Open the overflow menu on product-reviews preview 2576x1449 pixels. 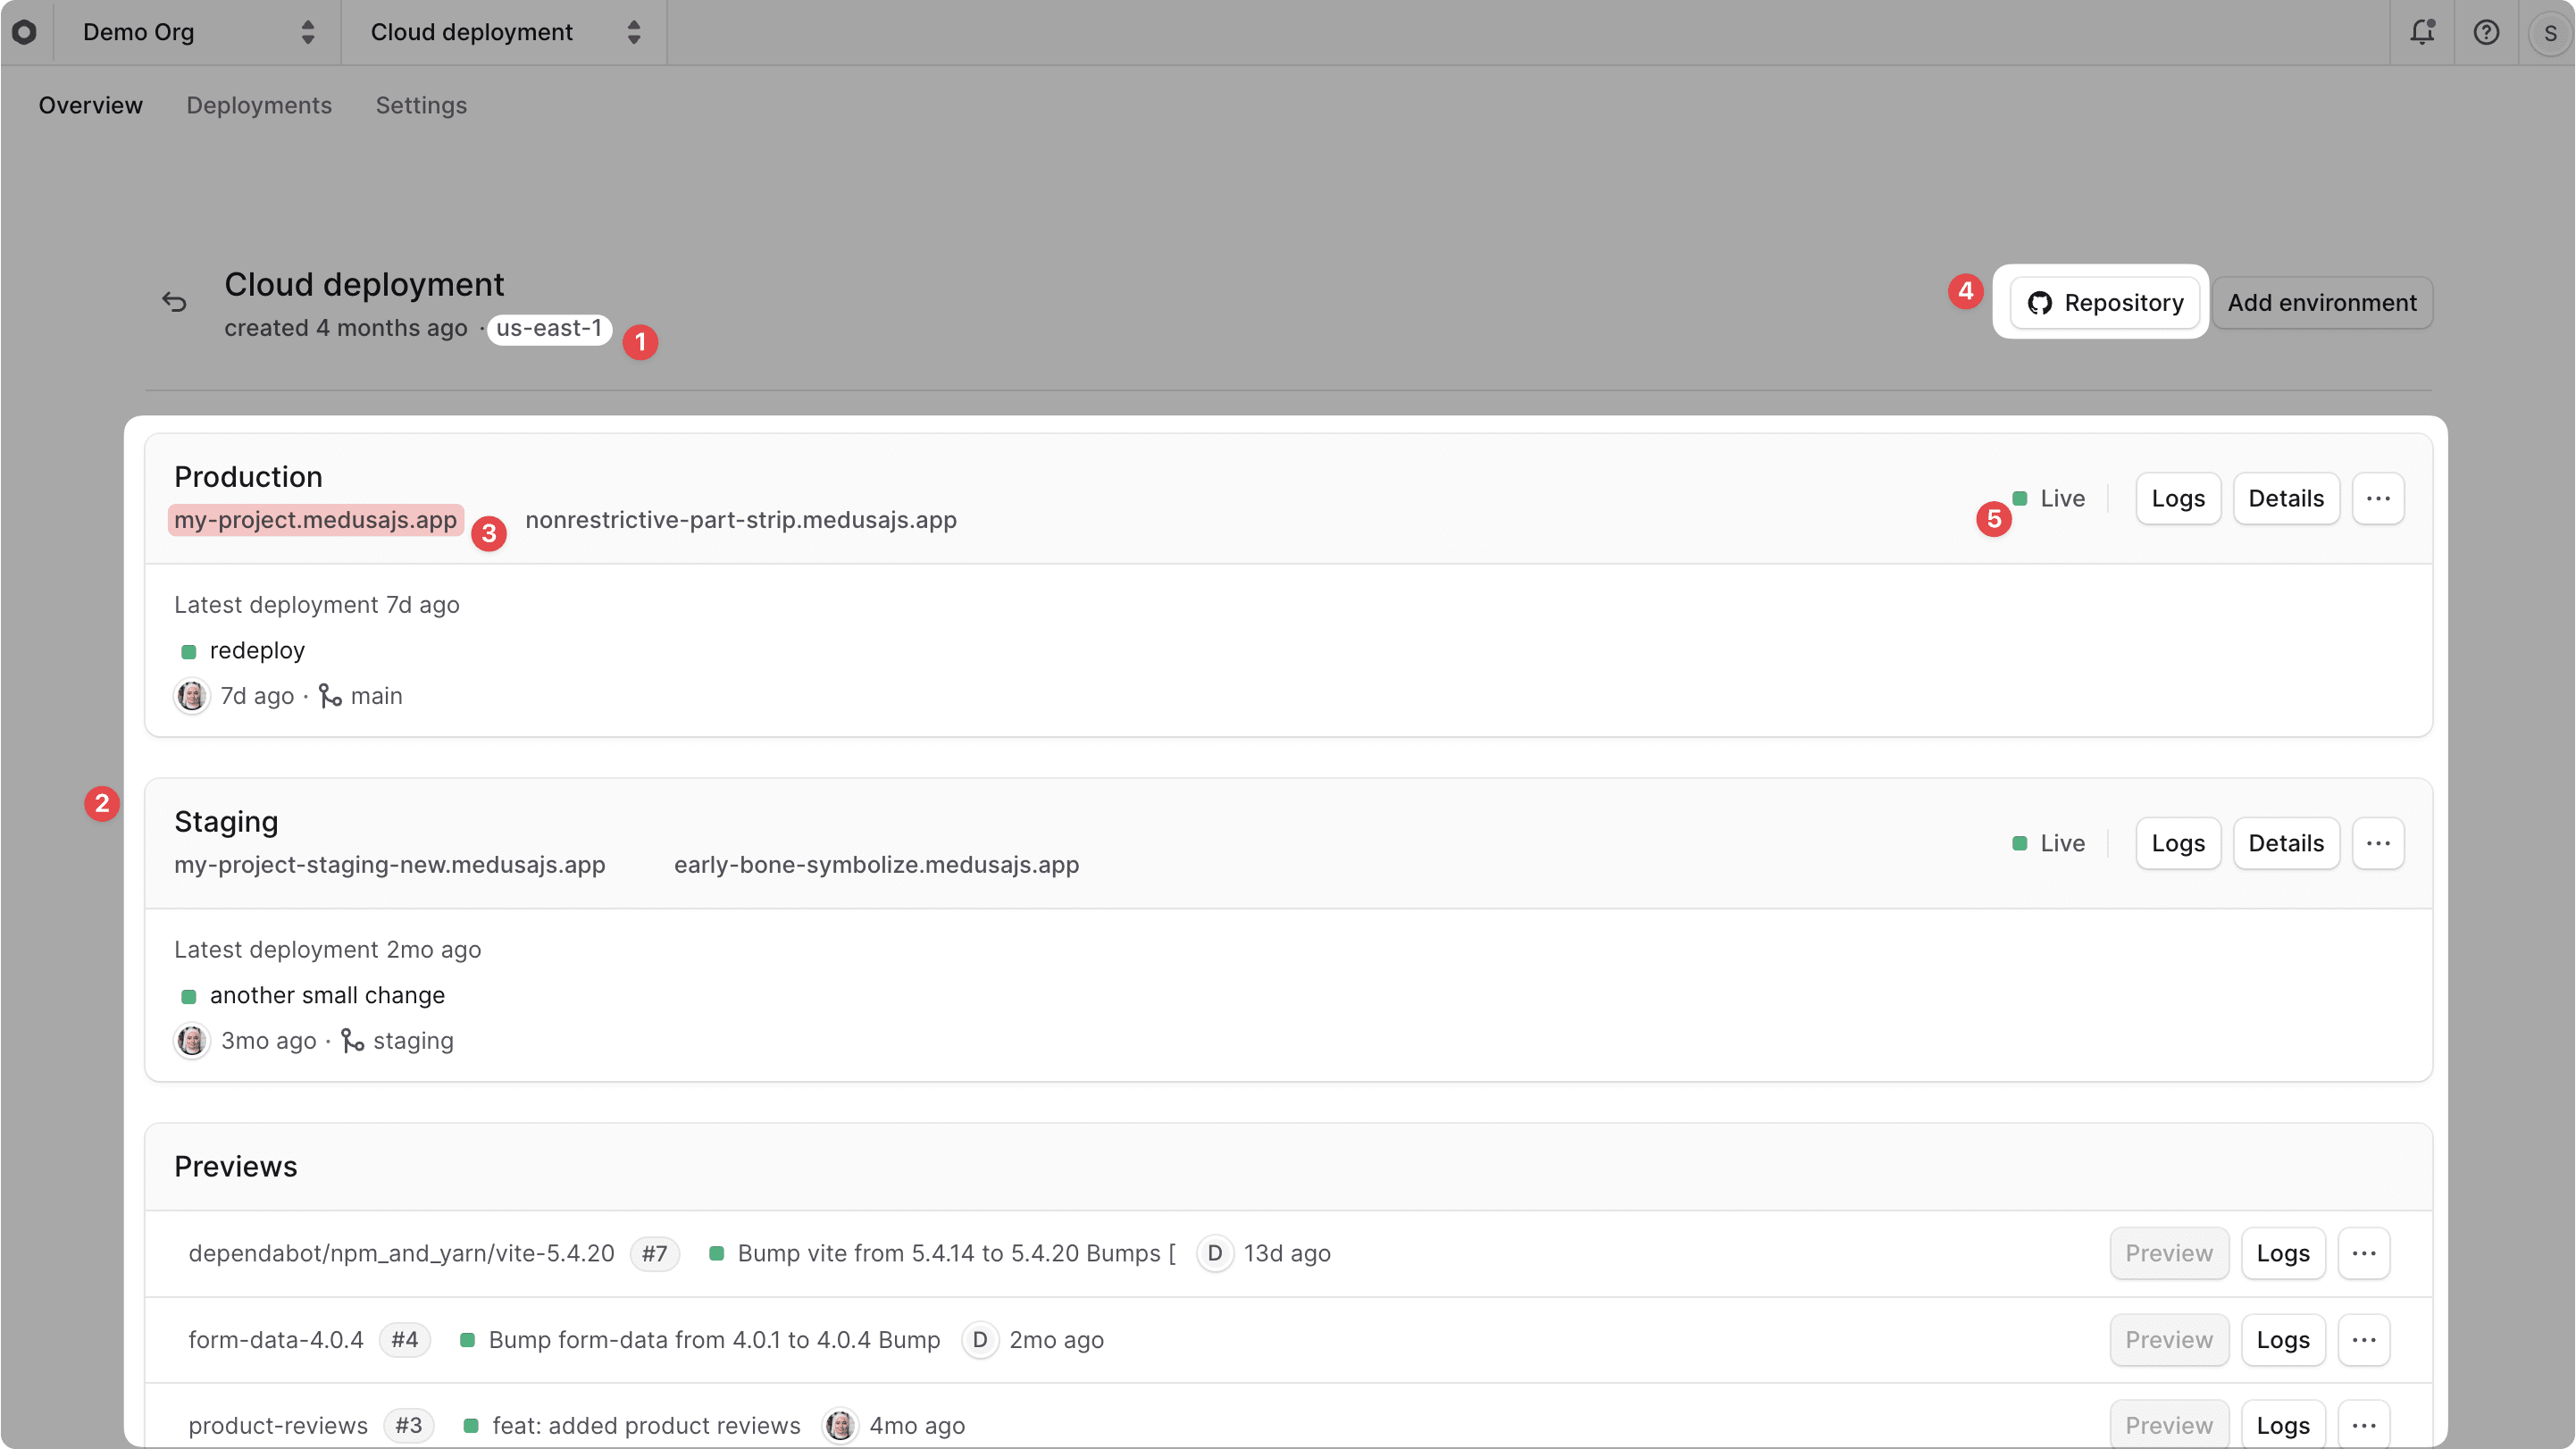coord(2364,1424)
